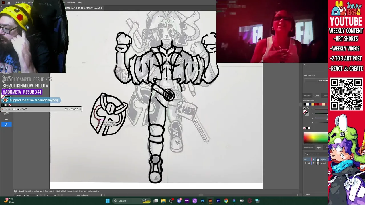Image resolution: width=365 pixels, height=205 pixels.
Task: Open the Window menu
Action: [x=71, y=3]
